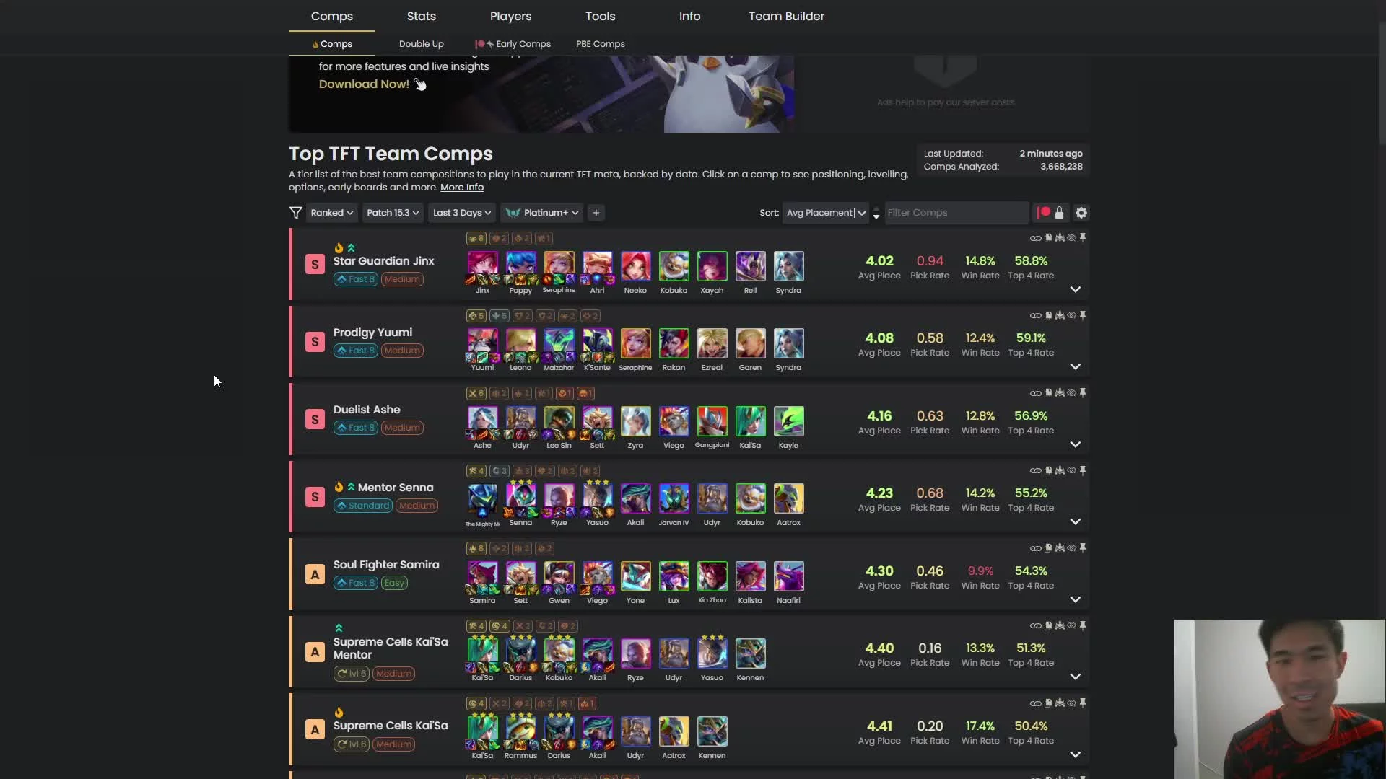The height and width of the screenshot is (779, 1386).
Task: Click the More Info link
Action: click(462, 187)
